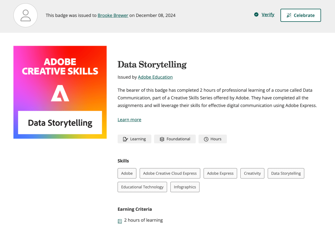The width and height of the screenshot is (335, 230).
Task: Select the Adobe Creative Cloud Express skill
Action: [170, 173]
